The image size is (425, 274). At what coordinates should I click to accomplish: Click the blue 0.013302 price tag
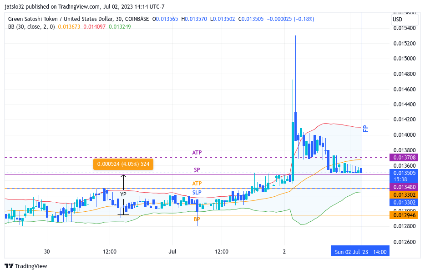click(405, 202)
